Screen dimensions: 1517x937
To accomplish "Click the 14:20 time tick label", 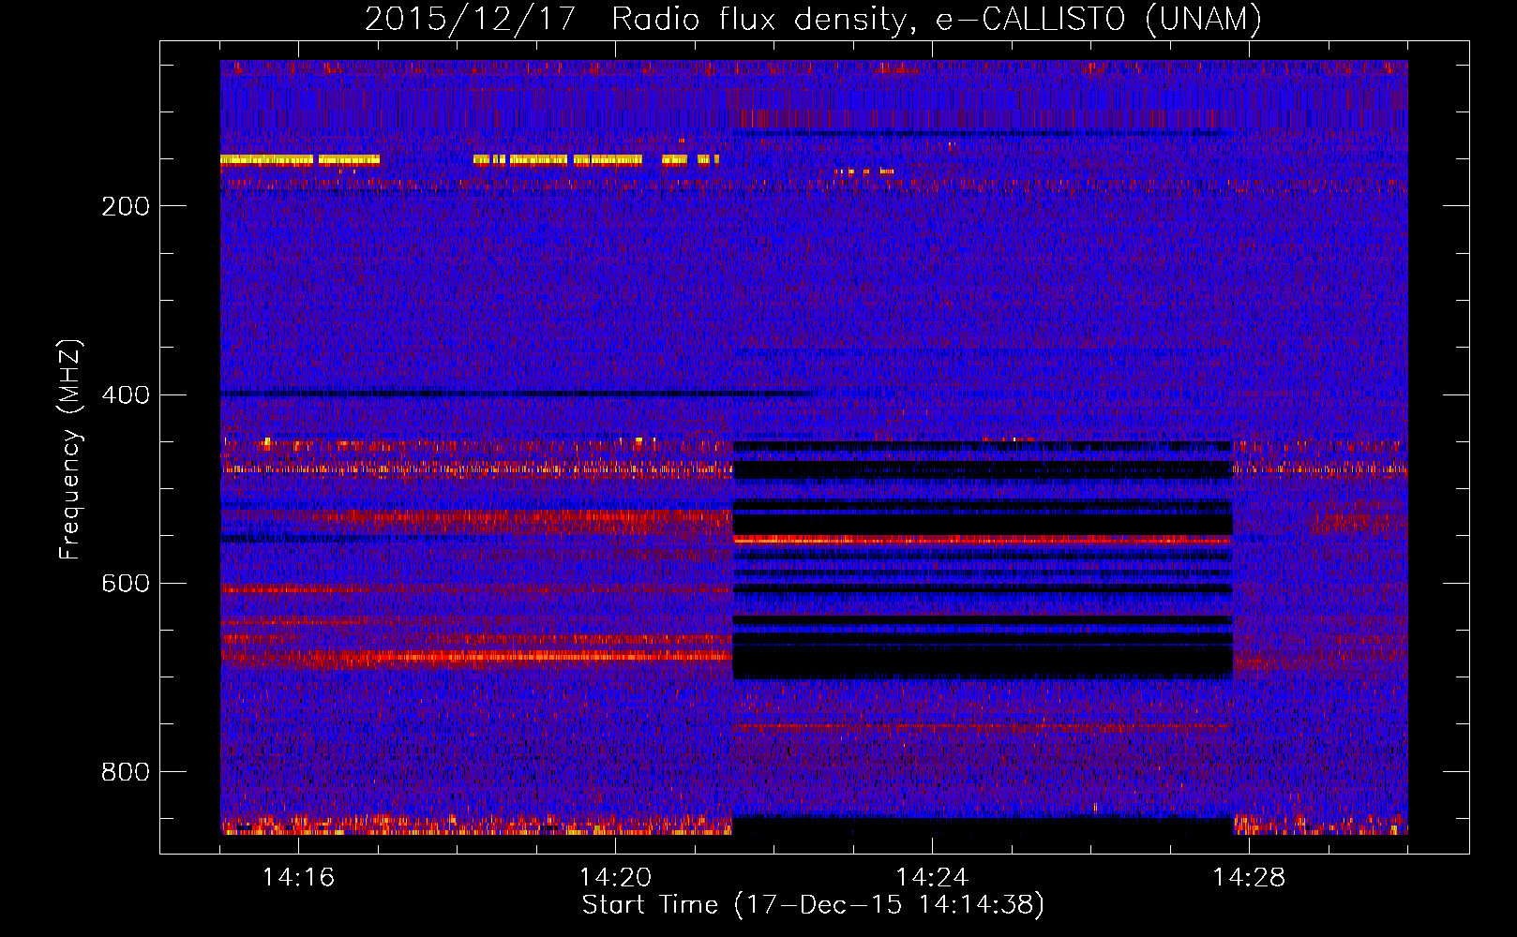I will click(x=615, y=877).
